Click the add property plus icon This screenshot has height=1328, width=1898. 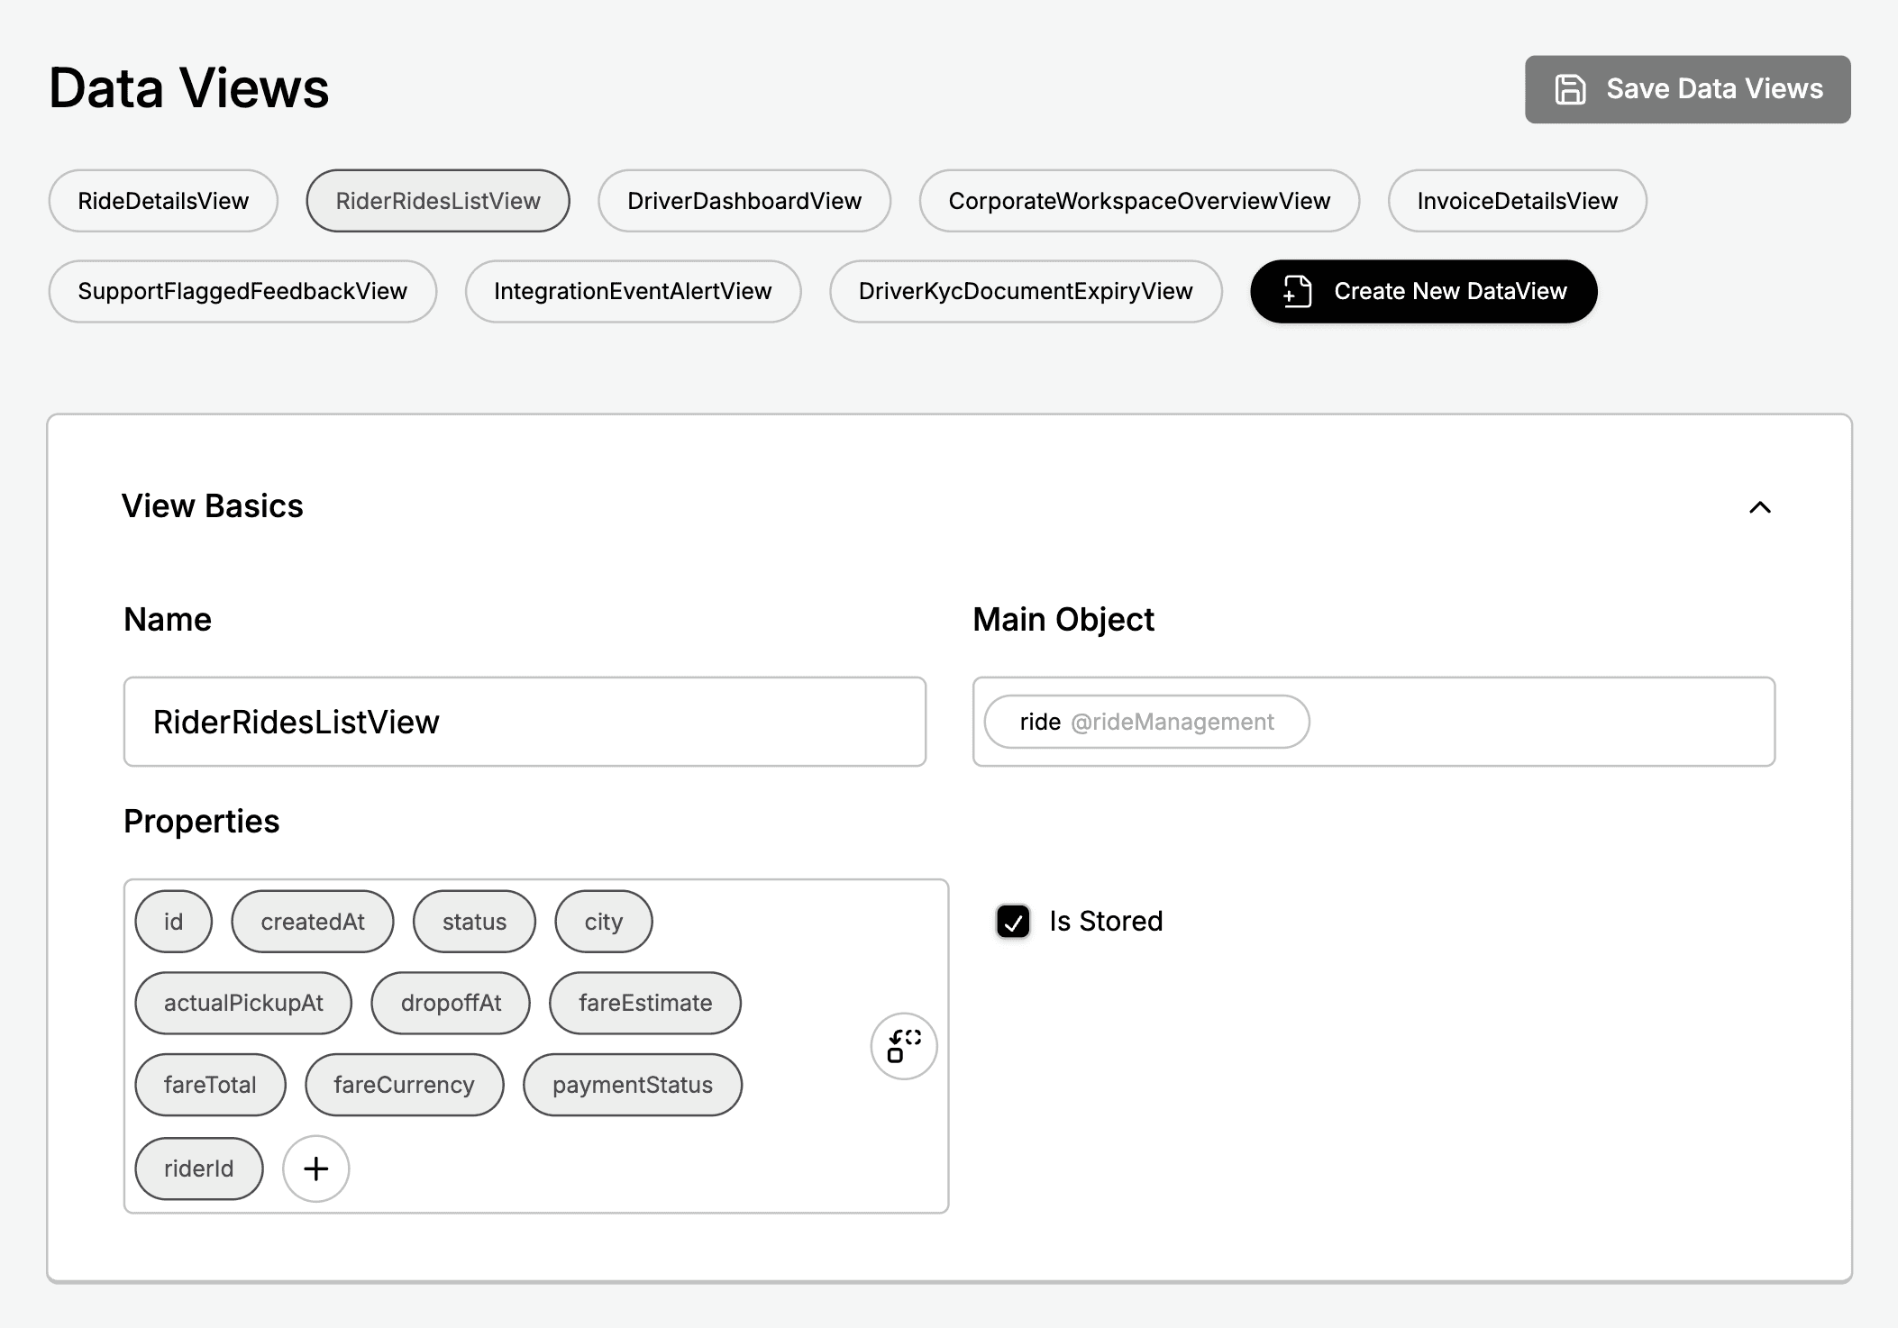(315, 1169)
